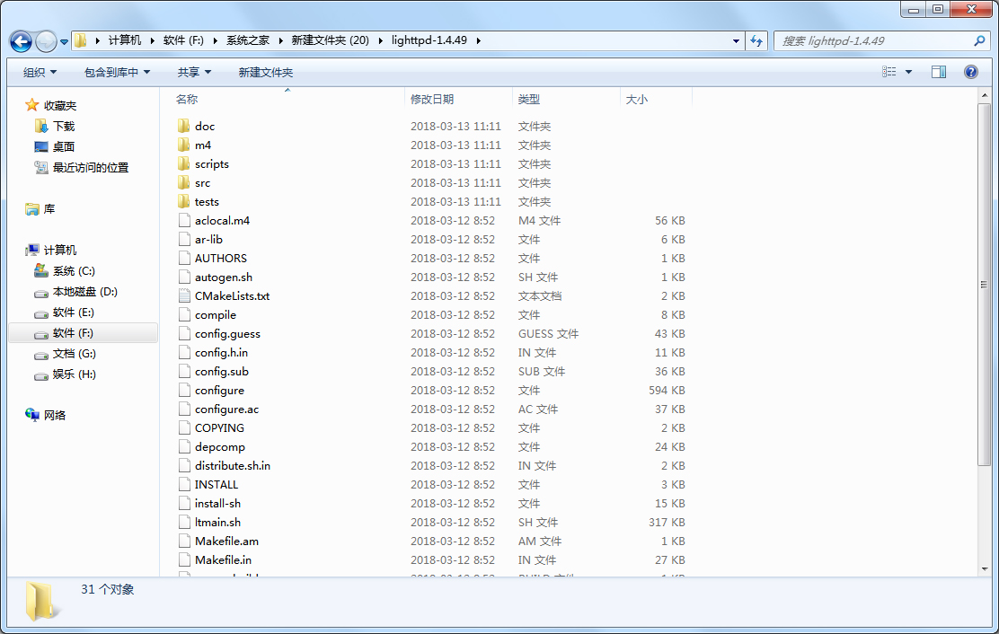This screenshot has height=634, width=999.
Task: Select the configure.ac file
Action: coord(226,409)
